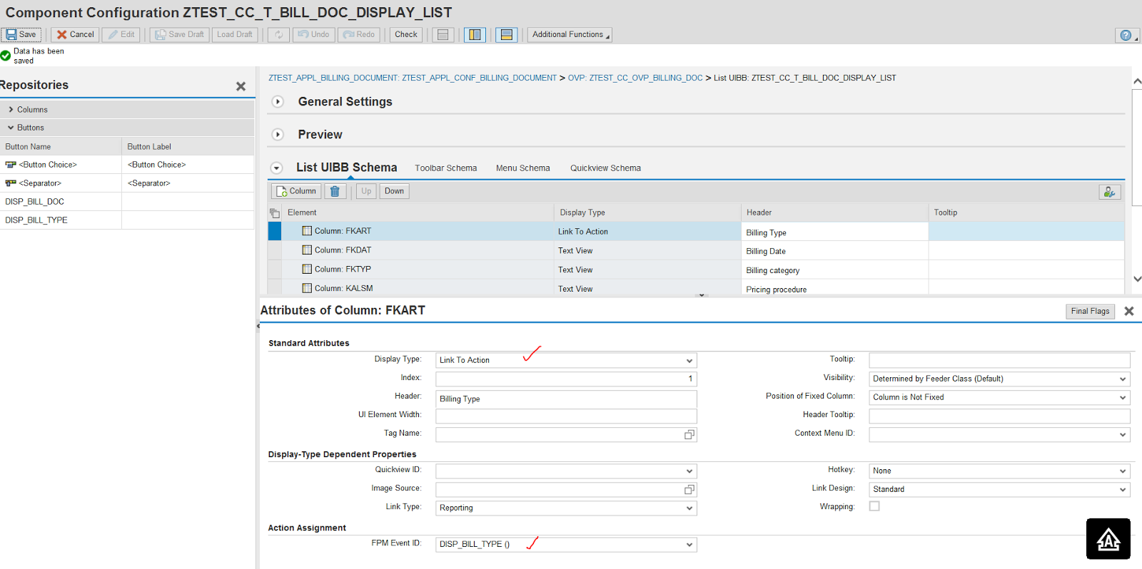
Task: Select the Column: FKTYP row selector
Action: (x=275, y=270)
